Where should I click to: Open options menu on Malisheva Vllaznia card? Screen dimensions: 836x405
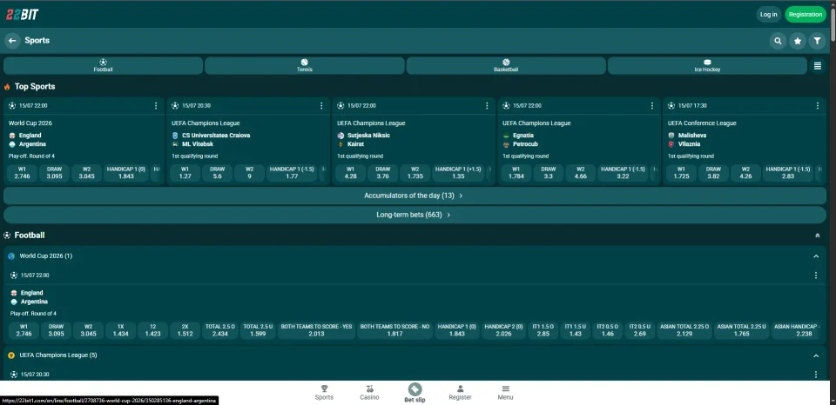coord(818,106)
